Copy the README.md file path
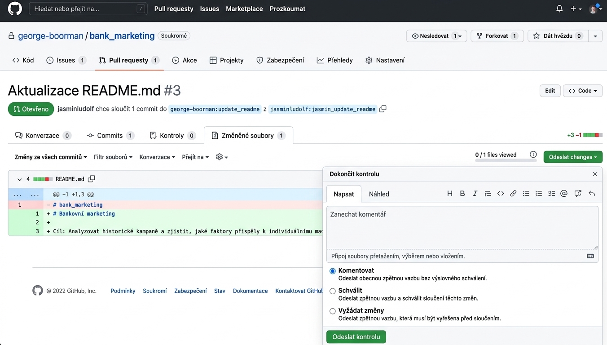Image resolution: width=607 pixels, height=345 pixels. (92, 179)
